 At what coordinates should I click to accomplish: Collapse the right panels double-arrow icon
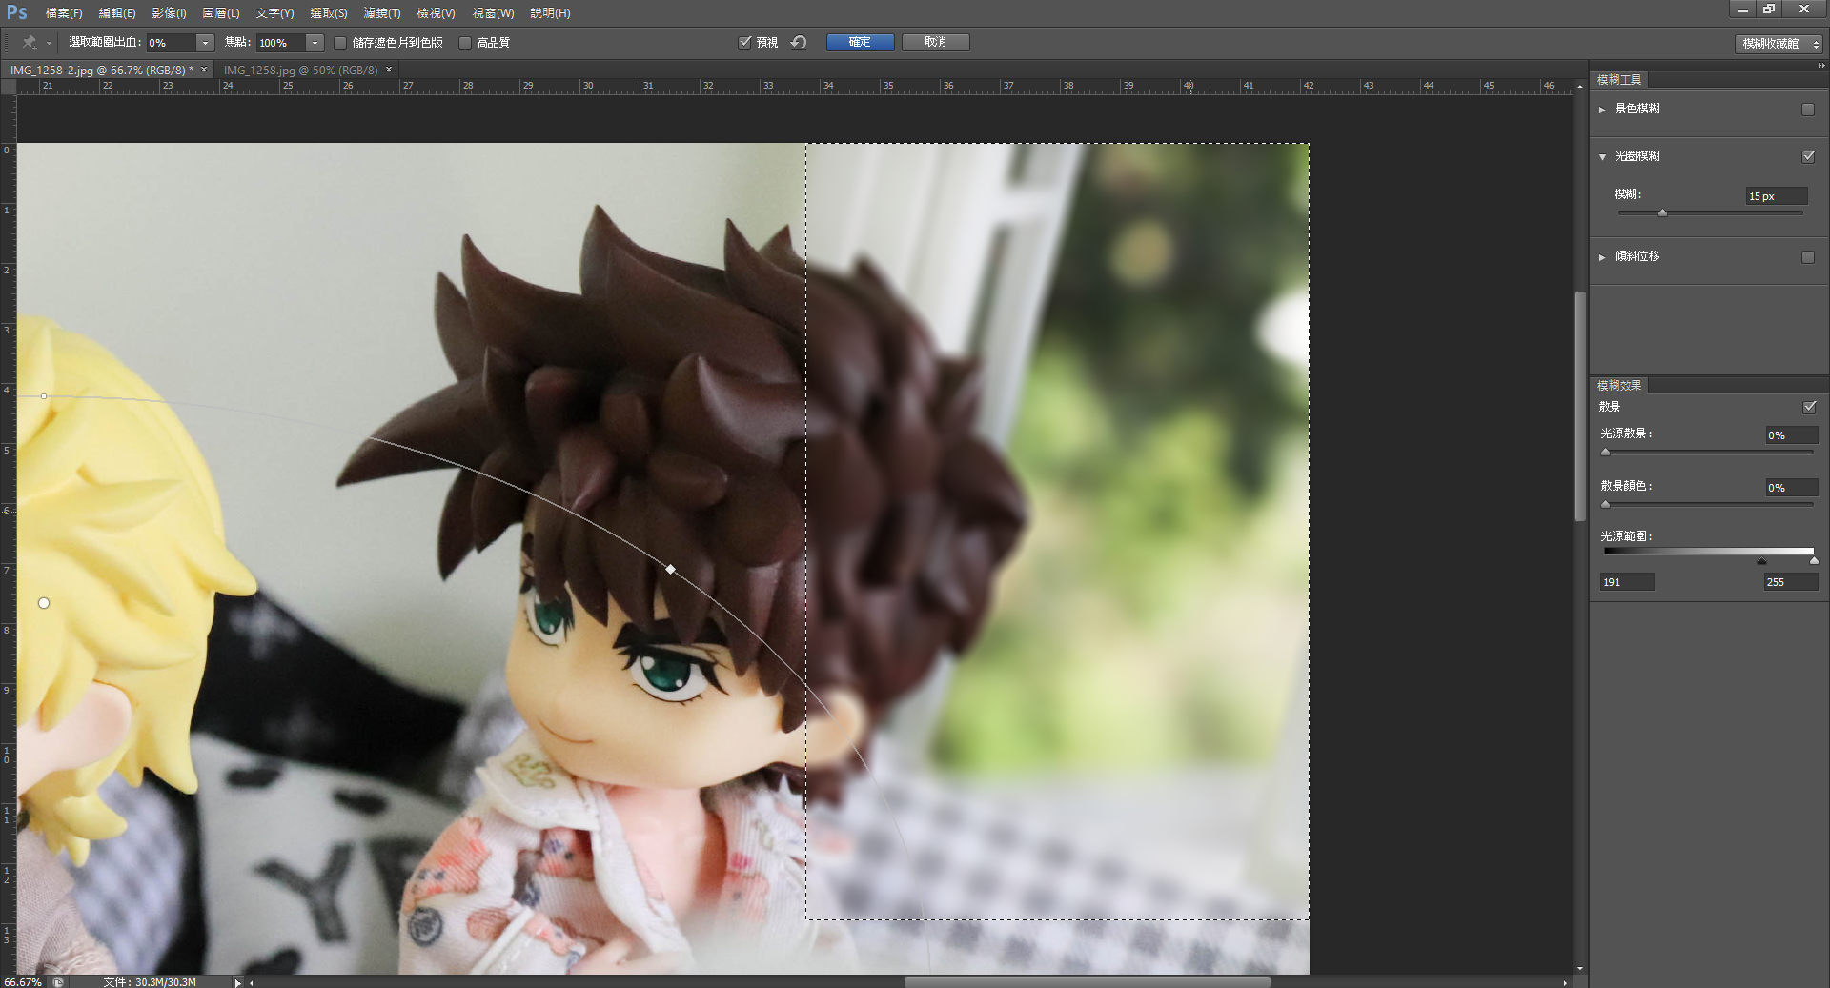coord(1820,66)
